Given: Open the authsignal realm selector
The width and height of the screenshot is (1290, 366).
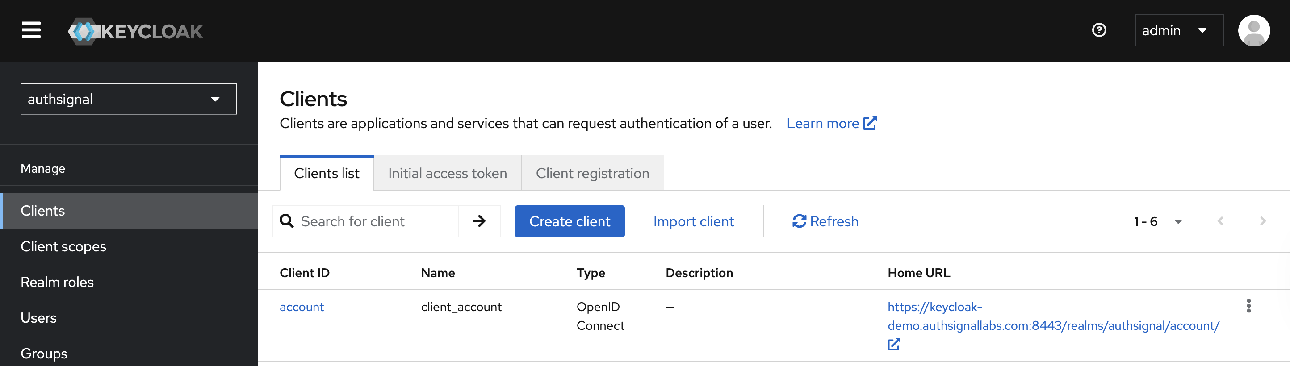Looking at the screenshot, I should (x=128, y=99).
